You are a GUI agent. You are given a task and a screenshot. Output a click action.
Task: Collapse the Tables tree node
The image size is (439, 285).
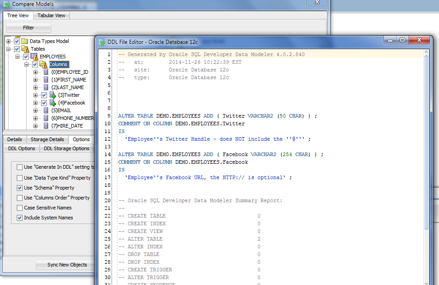pyautogui.click(x=9, y=49)
